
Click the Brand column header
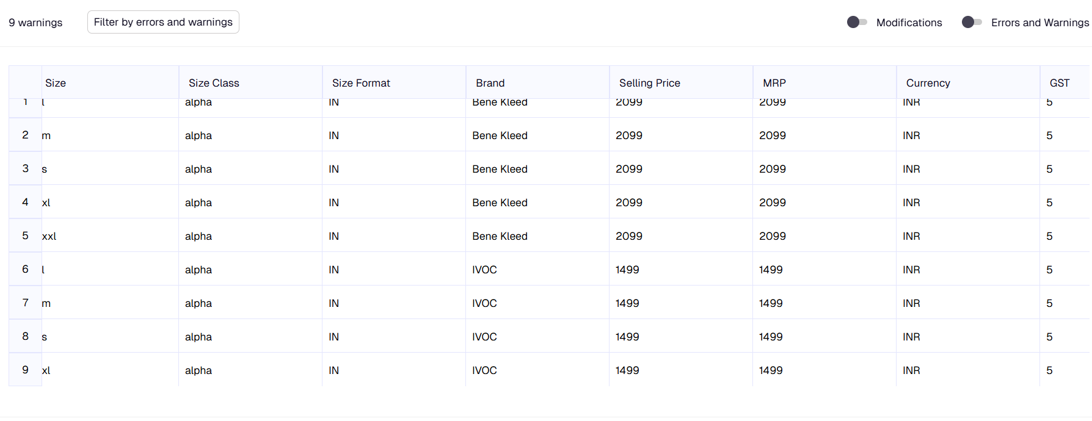490,83
